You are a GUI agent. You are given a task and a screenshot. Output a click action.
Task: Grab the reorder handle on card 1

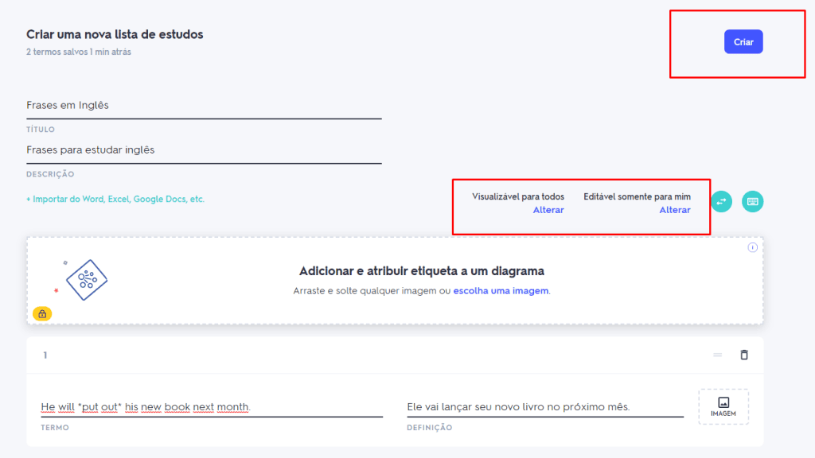coord(717,355)
